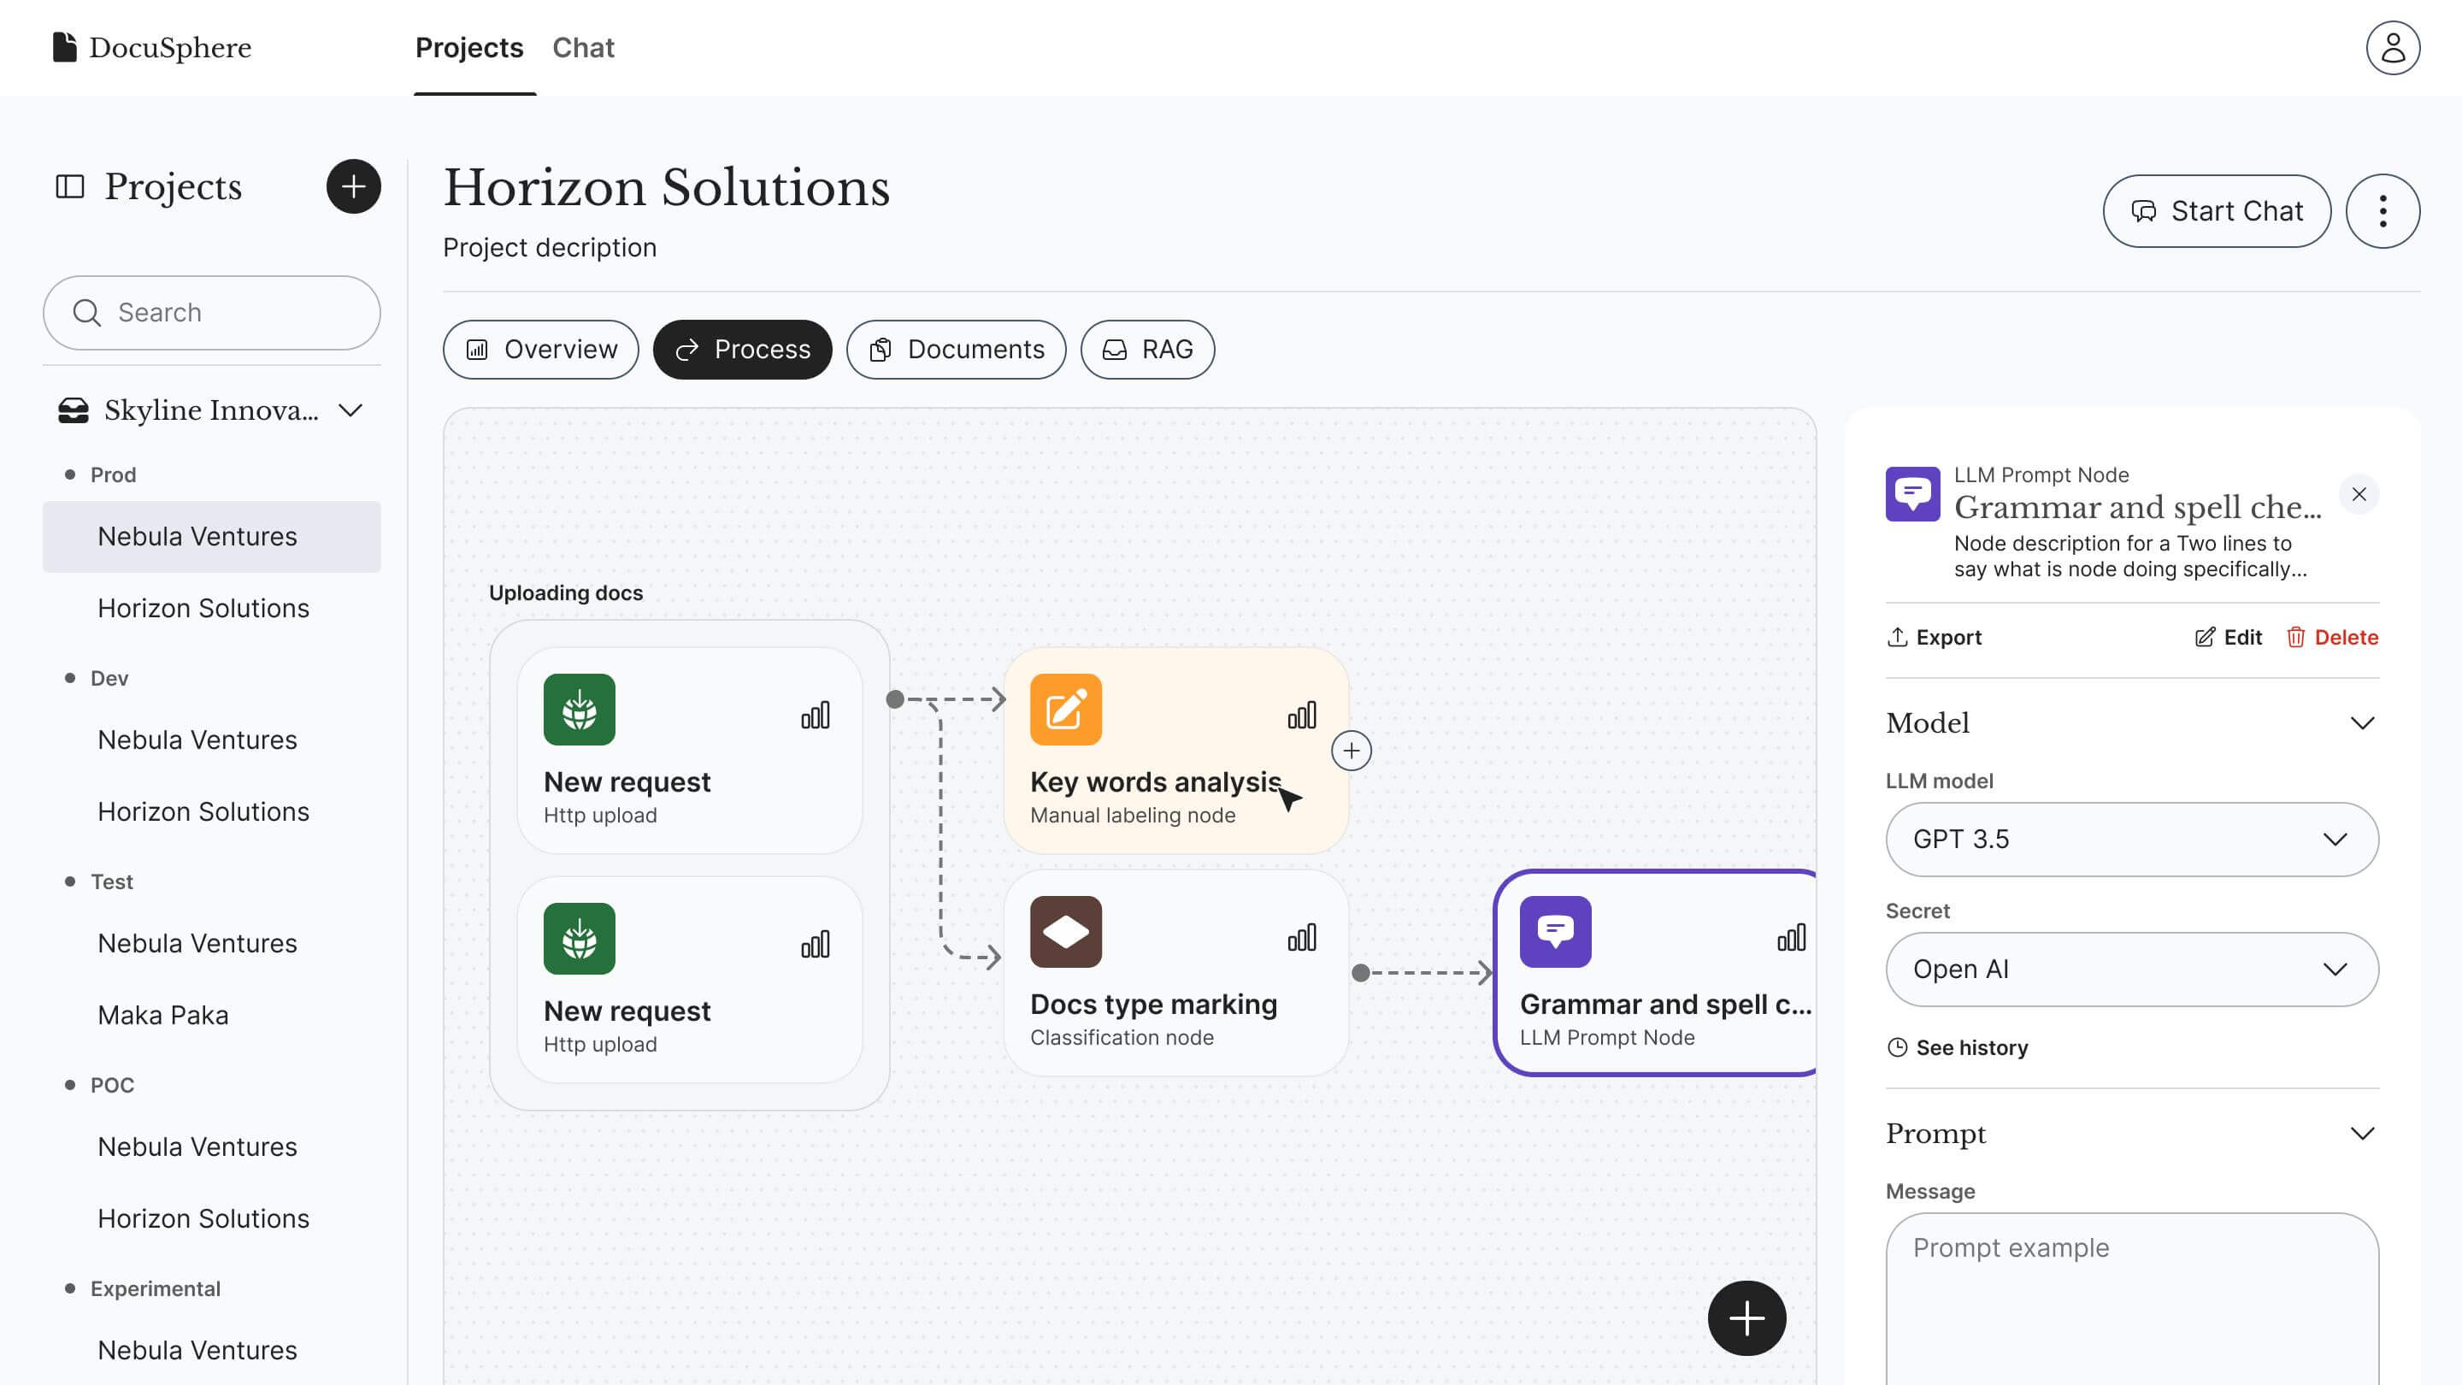The width and height of the screenshot is (2462, 1385).
Task: Open the RAG tab
Action: tap(1148, 350)
